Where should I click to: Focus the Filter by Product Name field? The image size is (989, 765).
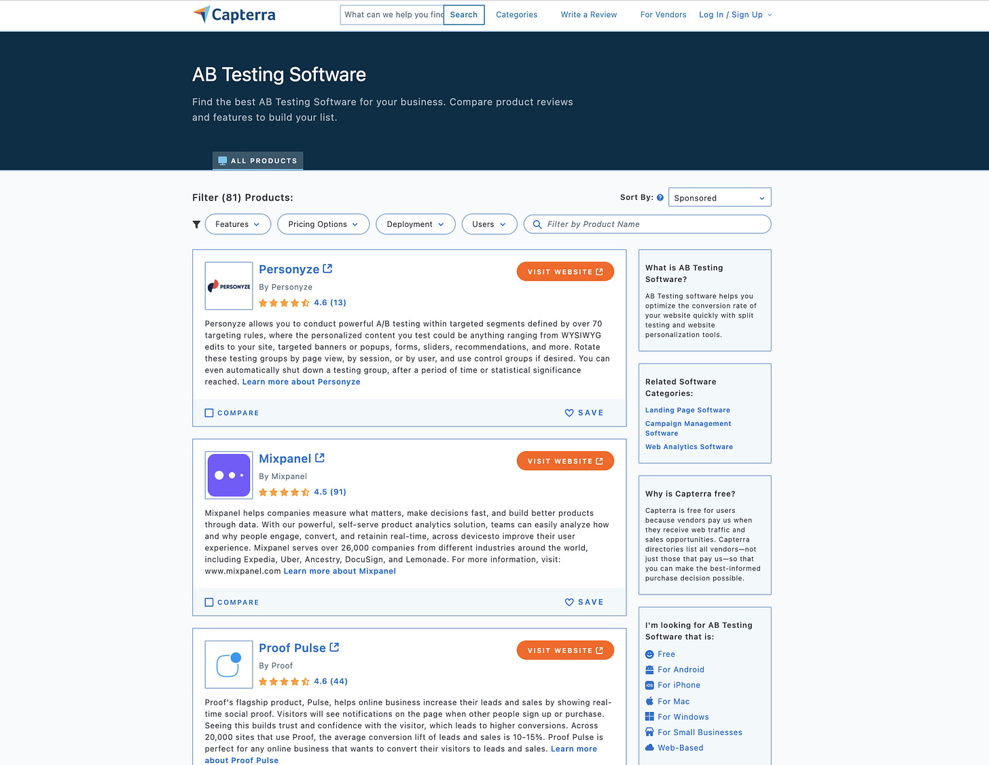tap(647, 224)
